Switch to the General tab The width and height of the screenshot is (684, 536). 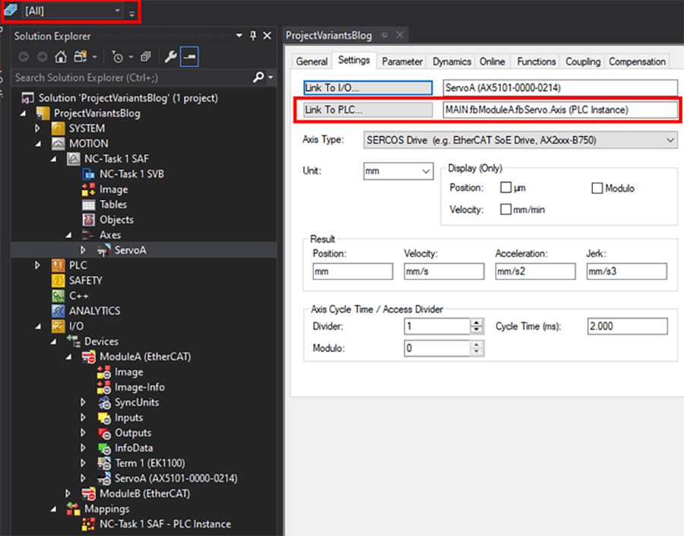312,62
